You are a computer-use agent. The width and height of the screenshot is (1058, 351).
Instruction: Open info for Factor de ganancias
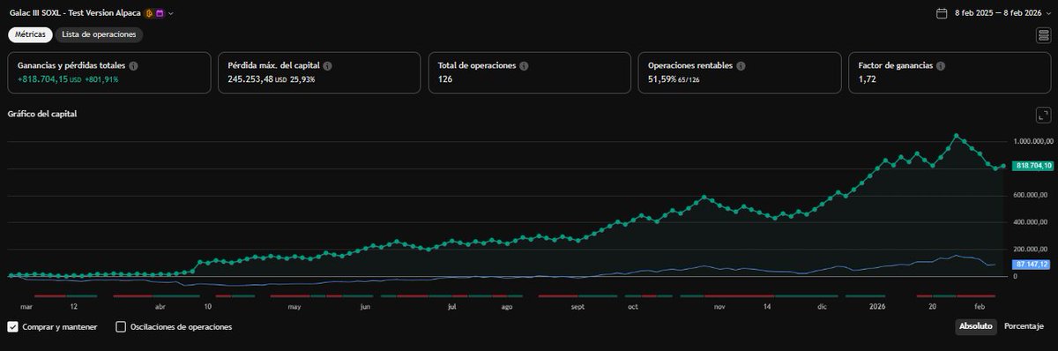click(x=941, y=66)
